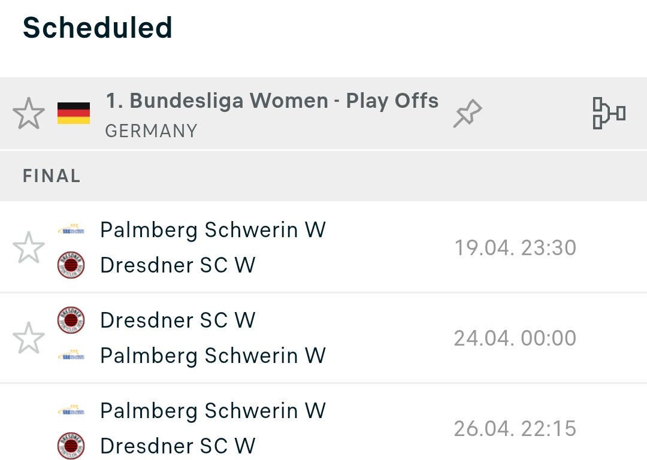This screenshot has height=460, width=647.
Task: Click Palmberg Schwerin logo in third match
Action: coord(71,410)
